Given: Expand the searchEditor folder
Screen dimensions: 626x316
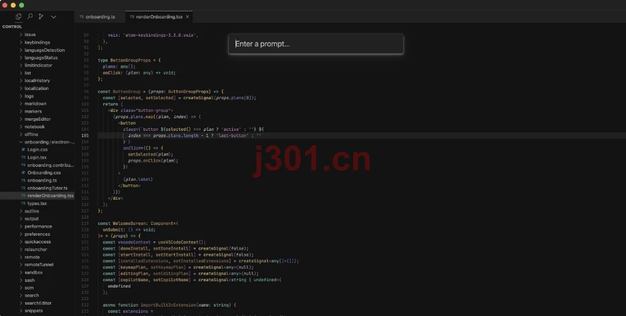Looking at the screenshot, I should 37,303.
